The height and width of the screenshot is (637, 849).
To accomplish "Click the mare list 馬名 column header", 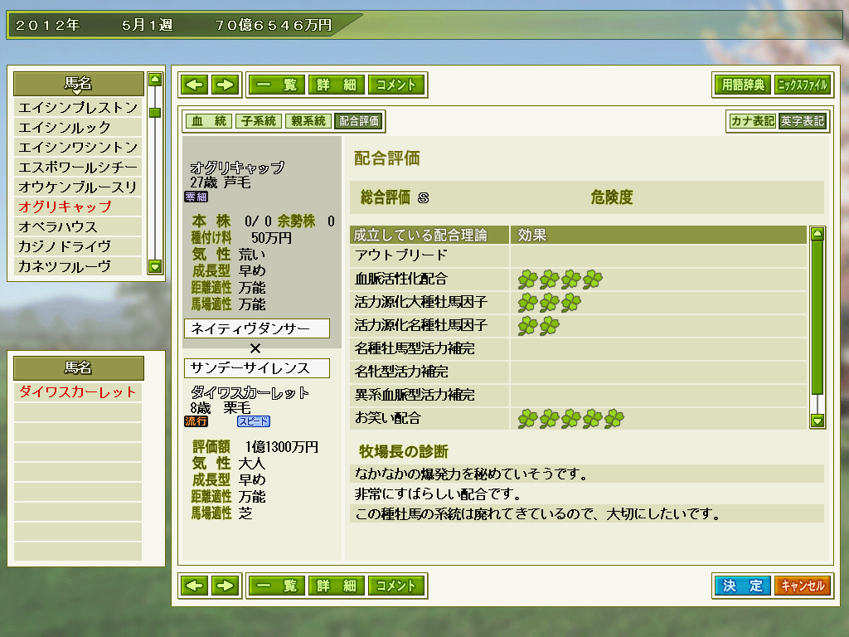I will point(79,367).
